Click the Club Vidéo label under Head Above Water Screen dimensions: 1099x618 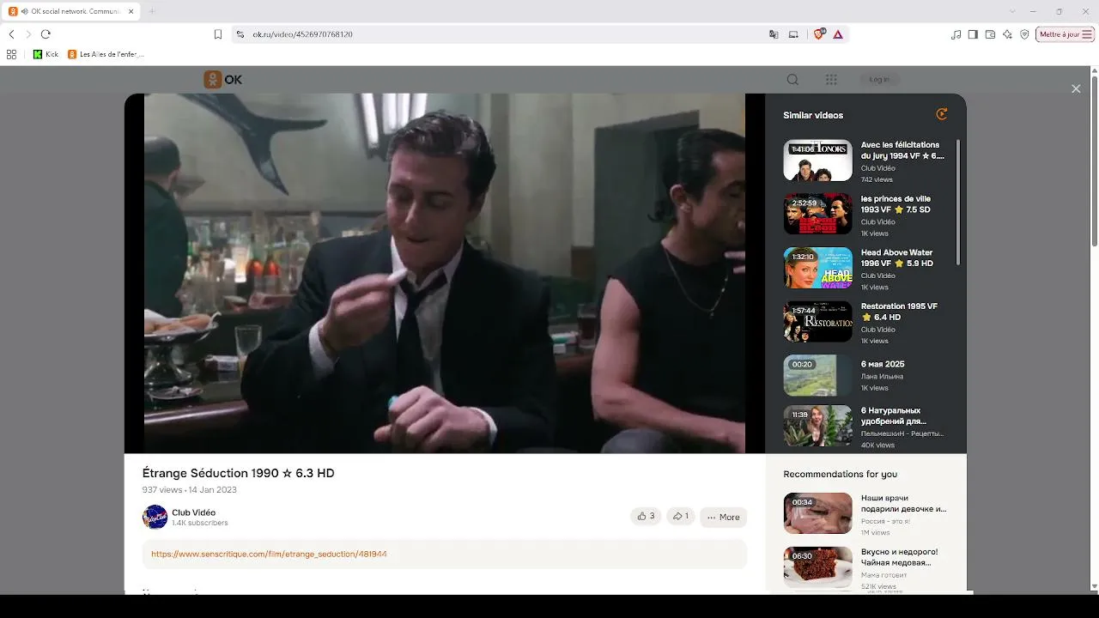click(x=878, y=276)
